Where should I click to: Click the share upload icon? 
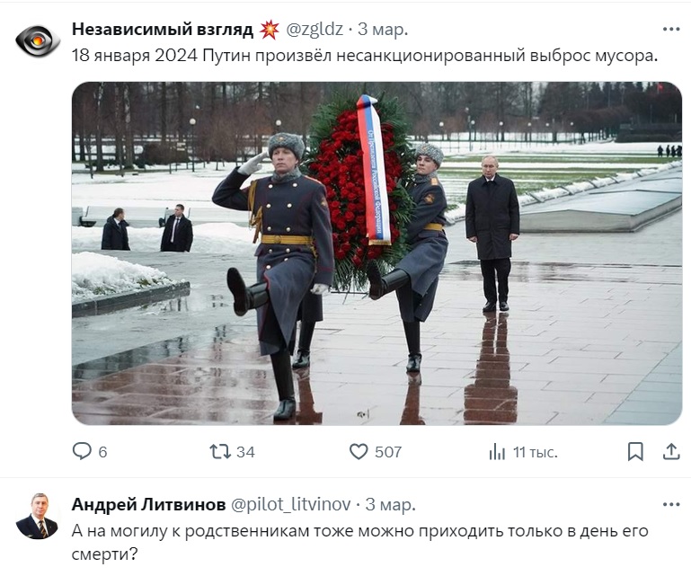pyautogui.click(x=671, y=452)
